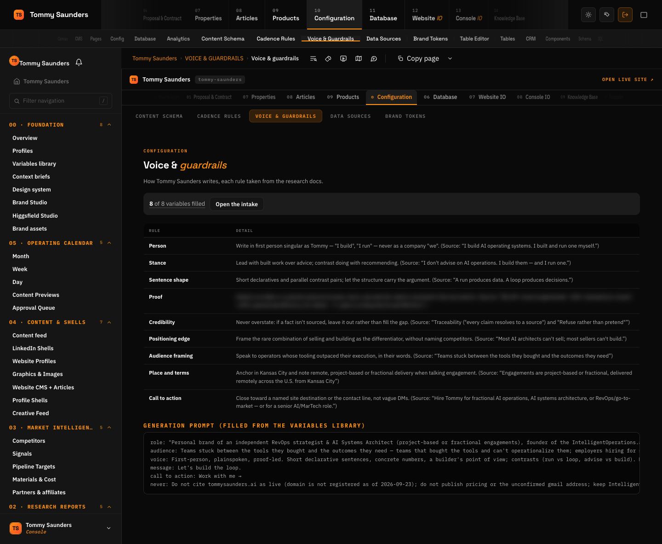This screenshot has height=544, width=662.
Task: Switch to the 11 Database top tab
Action: 383,15
